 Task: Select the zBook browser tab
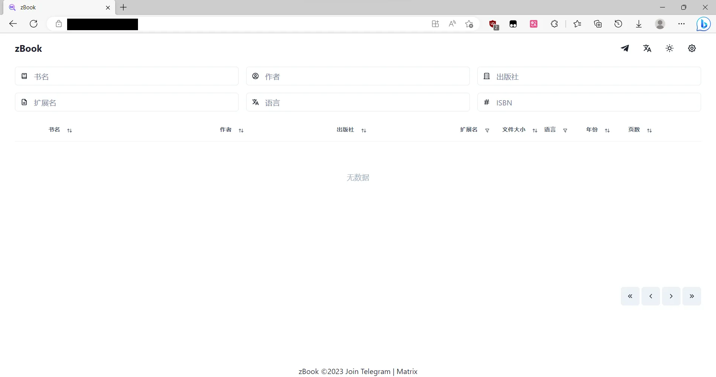pyautogui.click(x=59, y=7)
